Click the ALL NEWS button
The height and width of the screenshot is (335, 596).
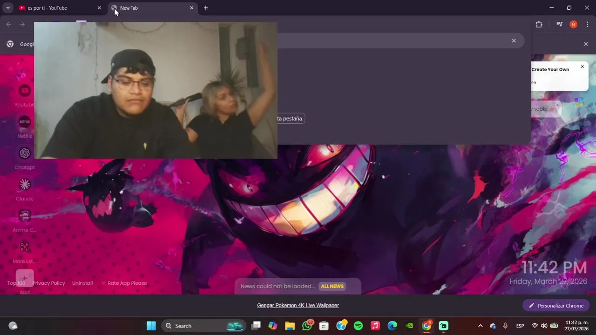(332, 286)
